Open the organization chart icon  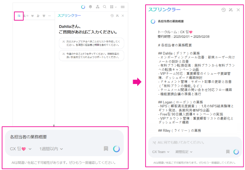pos(98,7)
